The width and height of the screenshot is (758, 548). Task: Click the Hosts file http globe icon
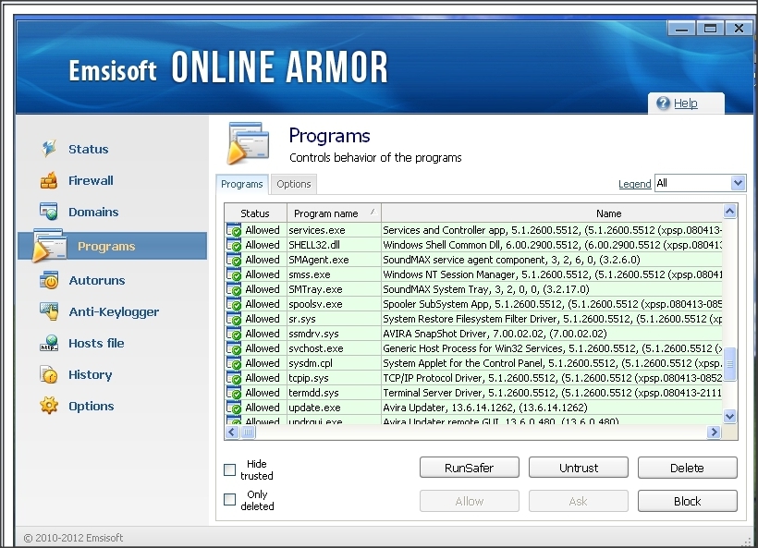pos(49,343)
